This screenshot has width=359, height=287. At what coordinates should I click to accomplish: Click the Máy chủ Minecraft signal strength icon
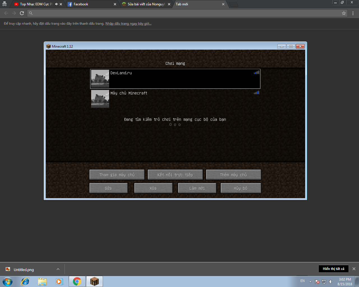click(257, 92)
